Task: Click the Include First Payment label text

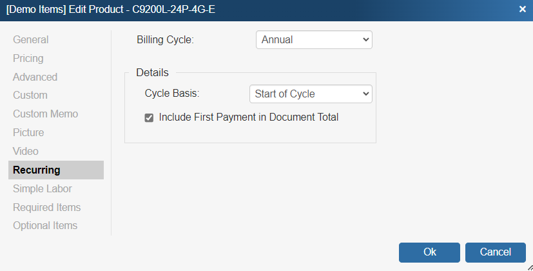Action: [x=248, y=117]
